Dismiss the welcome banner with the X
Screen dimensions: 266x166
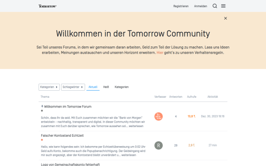point(226,18)
